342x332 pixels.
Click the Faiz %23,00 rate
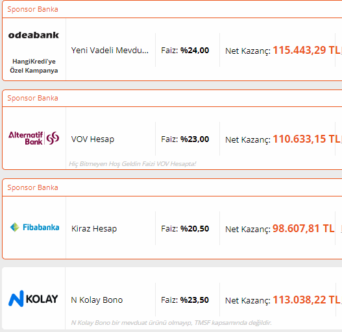(x=185, y=139)
